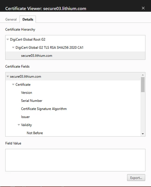Click scroll down arrow in Certificate Fields
Screen dimensions: 151x187
(143, 134)
